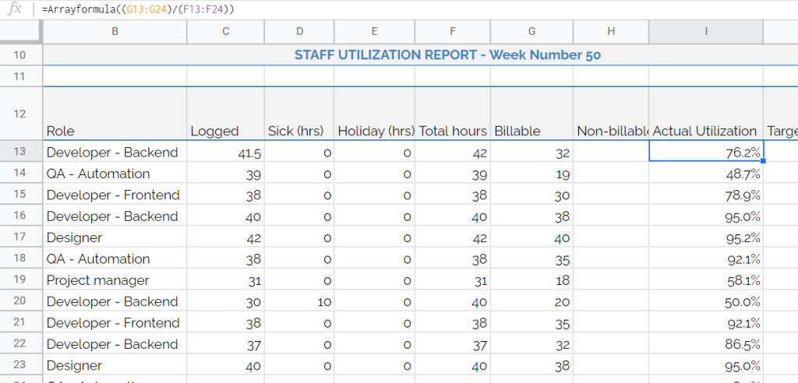Click Designer role in row 23
Viewport: 798px width, 383px height.
pyautogui.click(x=115, y=365)
